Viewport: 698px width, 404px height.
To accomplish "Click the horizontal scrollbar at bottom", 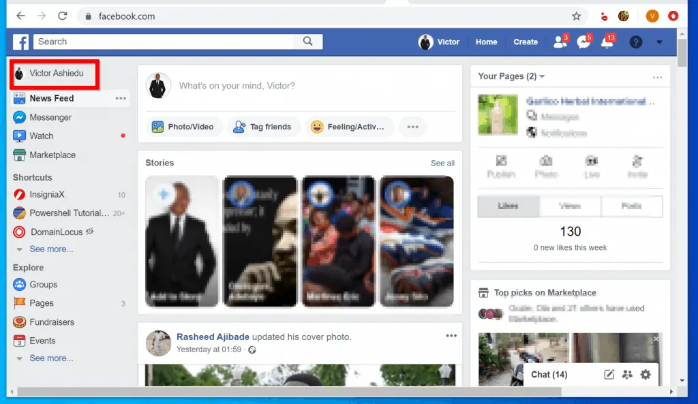I will click(x=289, y=392).
